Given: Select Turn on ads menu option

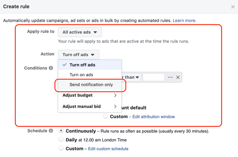Looking at the screenshot, I should click(x=90, y=75).
